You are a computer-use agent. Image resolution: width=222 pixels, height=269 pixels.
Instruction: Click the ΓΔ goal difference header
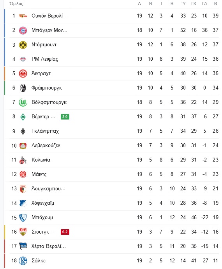pos(204,4)
